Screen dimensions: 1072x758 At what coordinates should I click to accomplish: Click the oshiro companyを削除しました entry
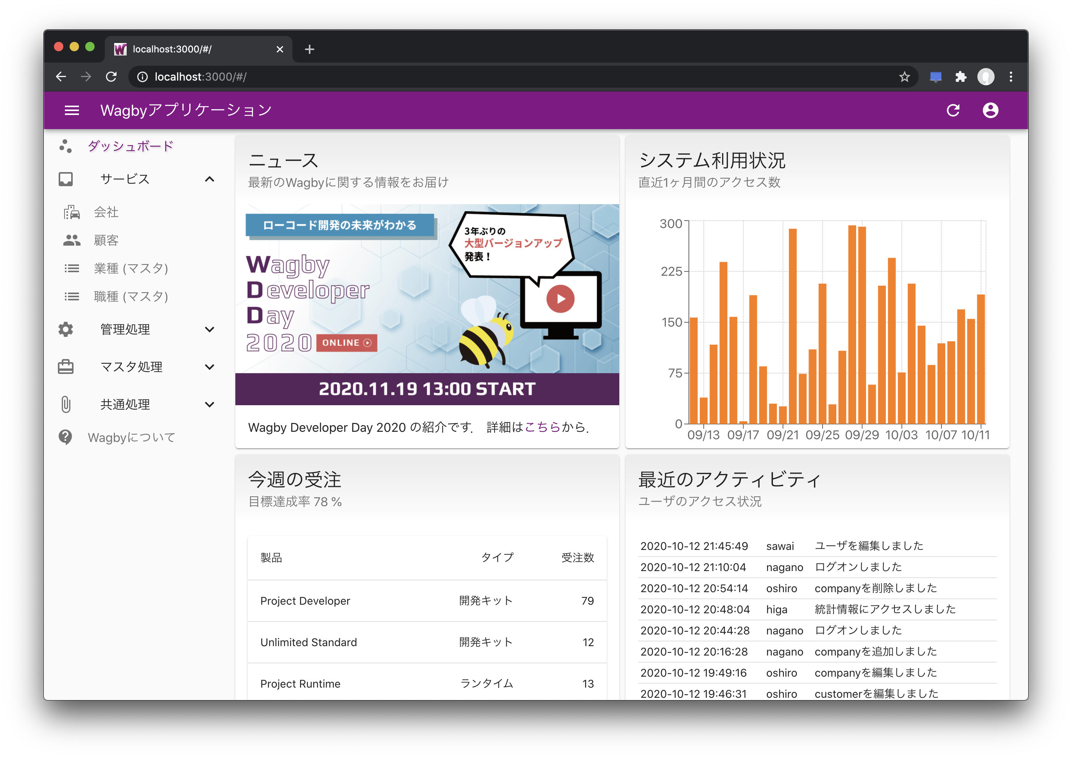(817, 588)
